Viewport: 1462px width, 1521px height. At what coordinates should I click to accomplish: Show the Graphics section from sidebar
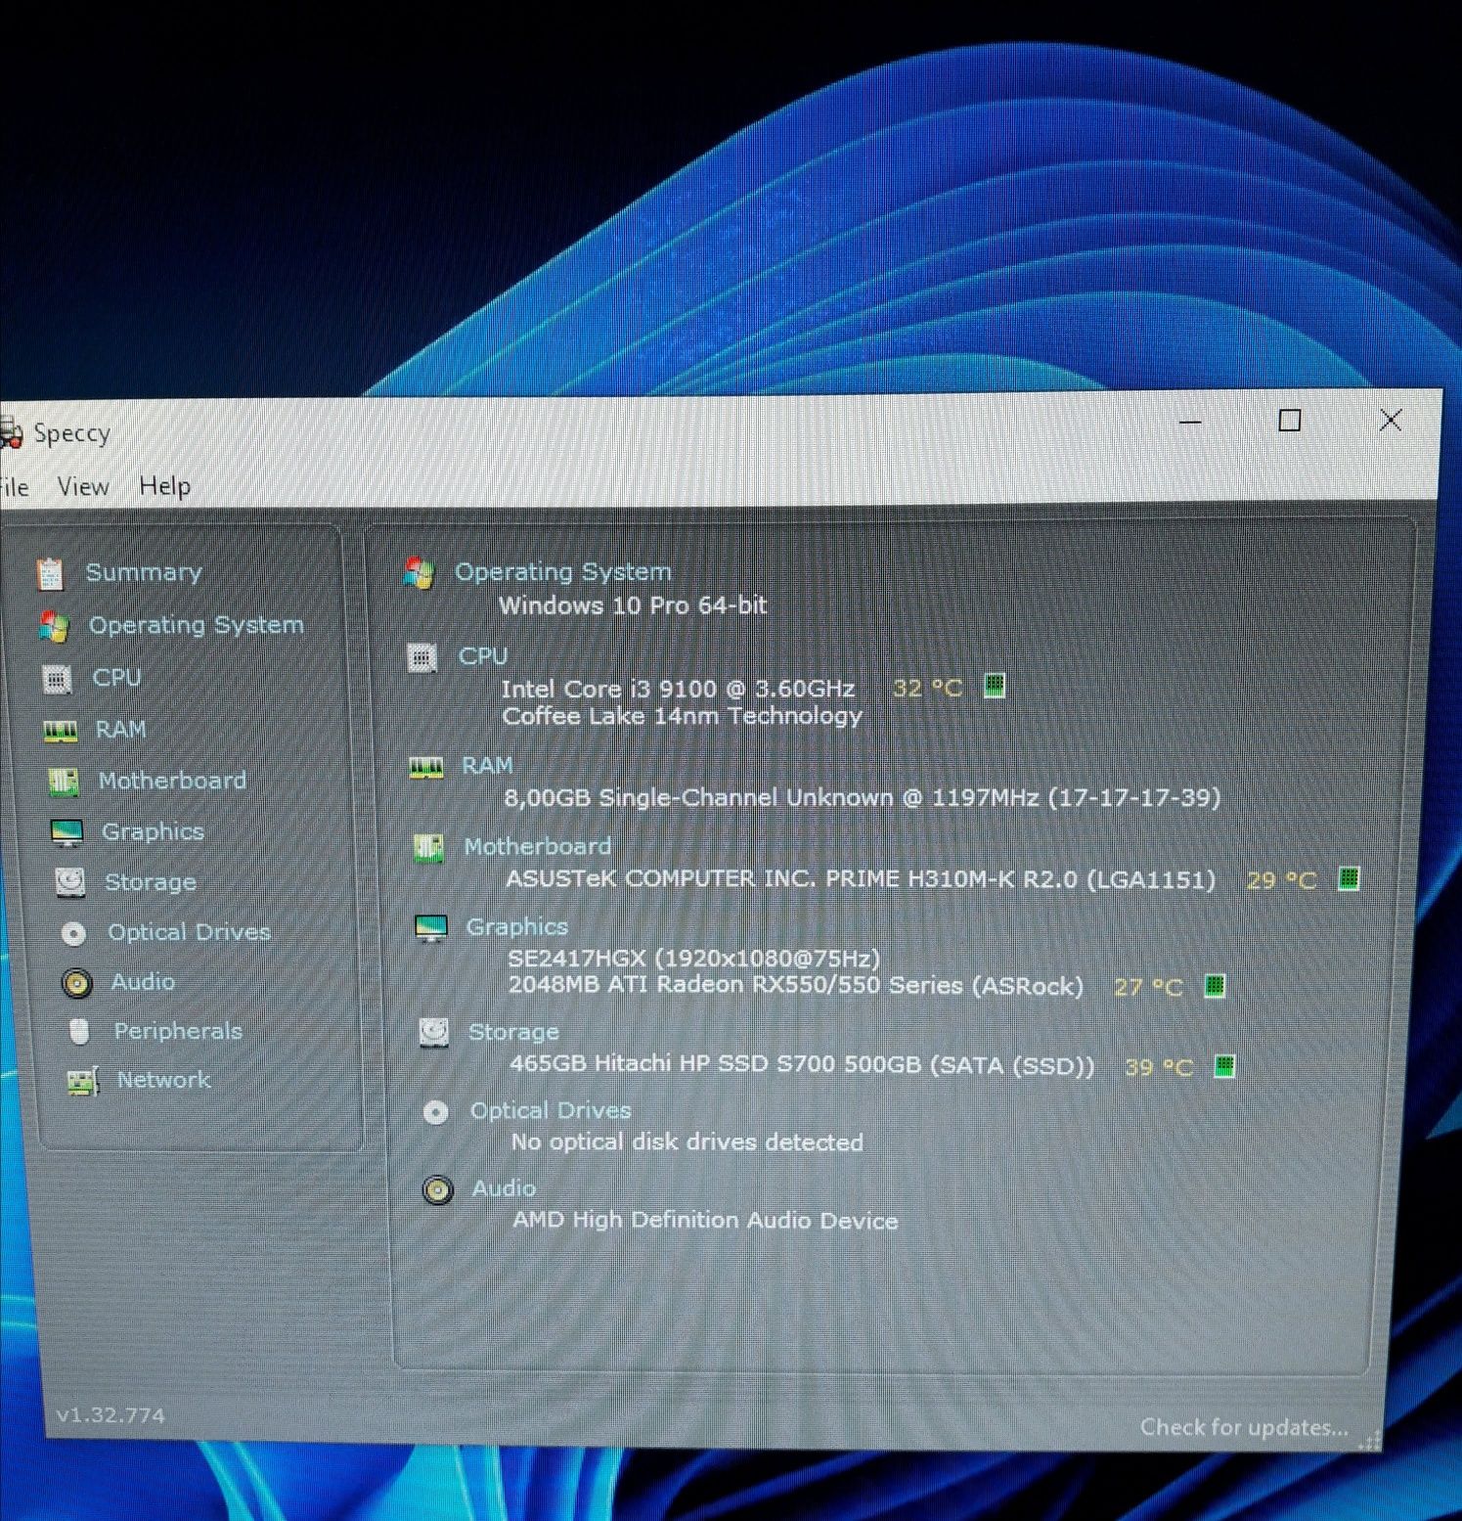[x=153, y=831]
